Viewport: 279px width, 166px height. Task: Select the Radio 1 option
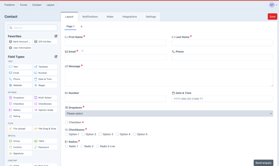(x=66, y=146)
